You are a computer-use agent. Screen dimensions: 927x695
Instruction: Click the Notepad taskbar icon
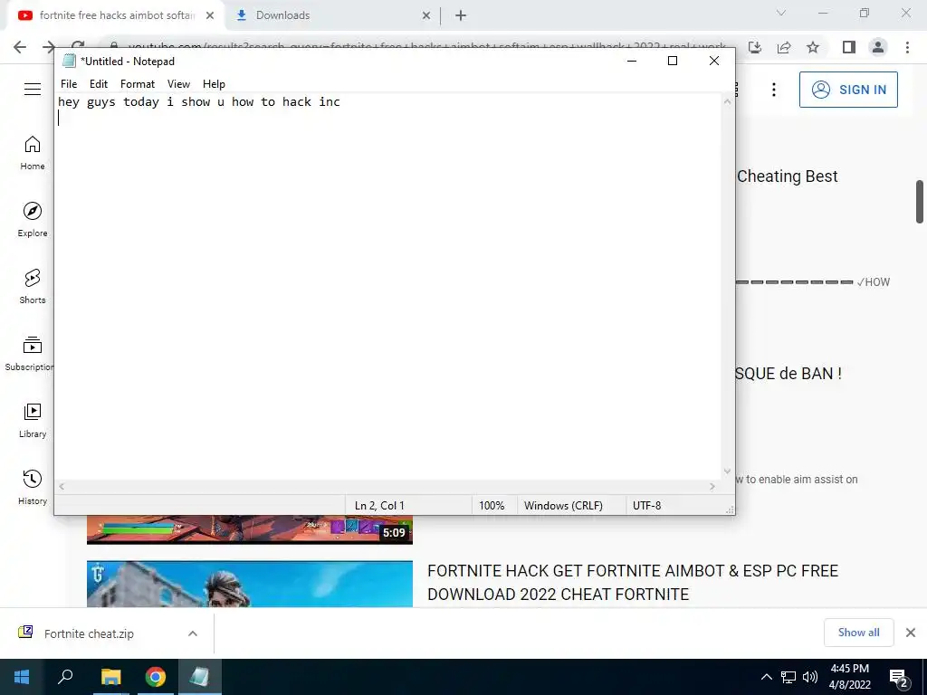point(199,677)
